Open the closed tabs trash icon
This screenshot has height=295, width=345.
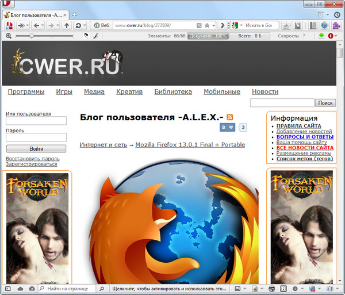320,13
